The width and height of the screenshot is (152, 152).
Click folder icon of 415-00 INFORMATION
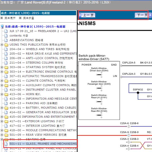[6, 117]
